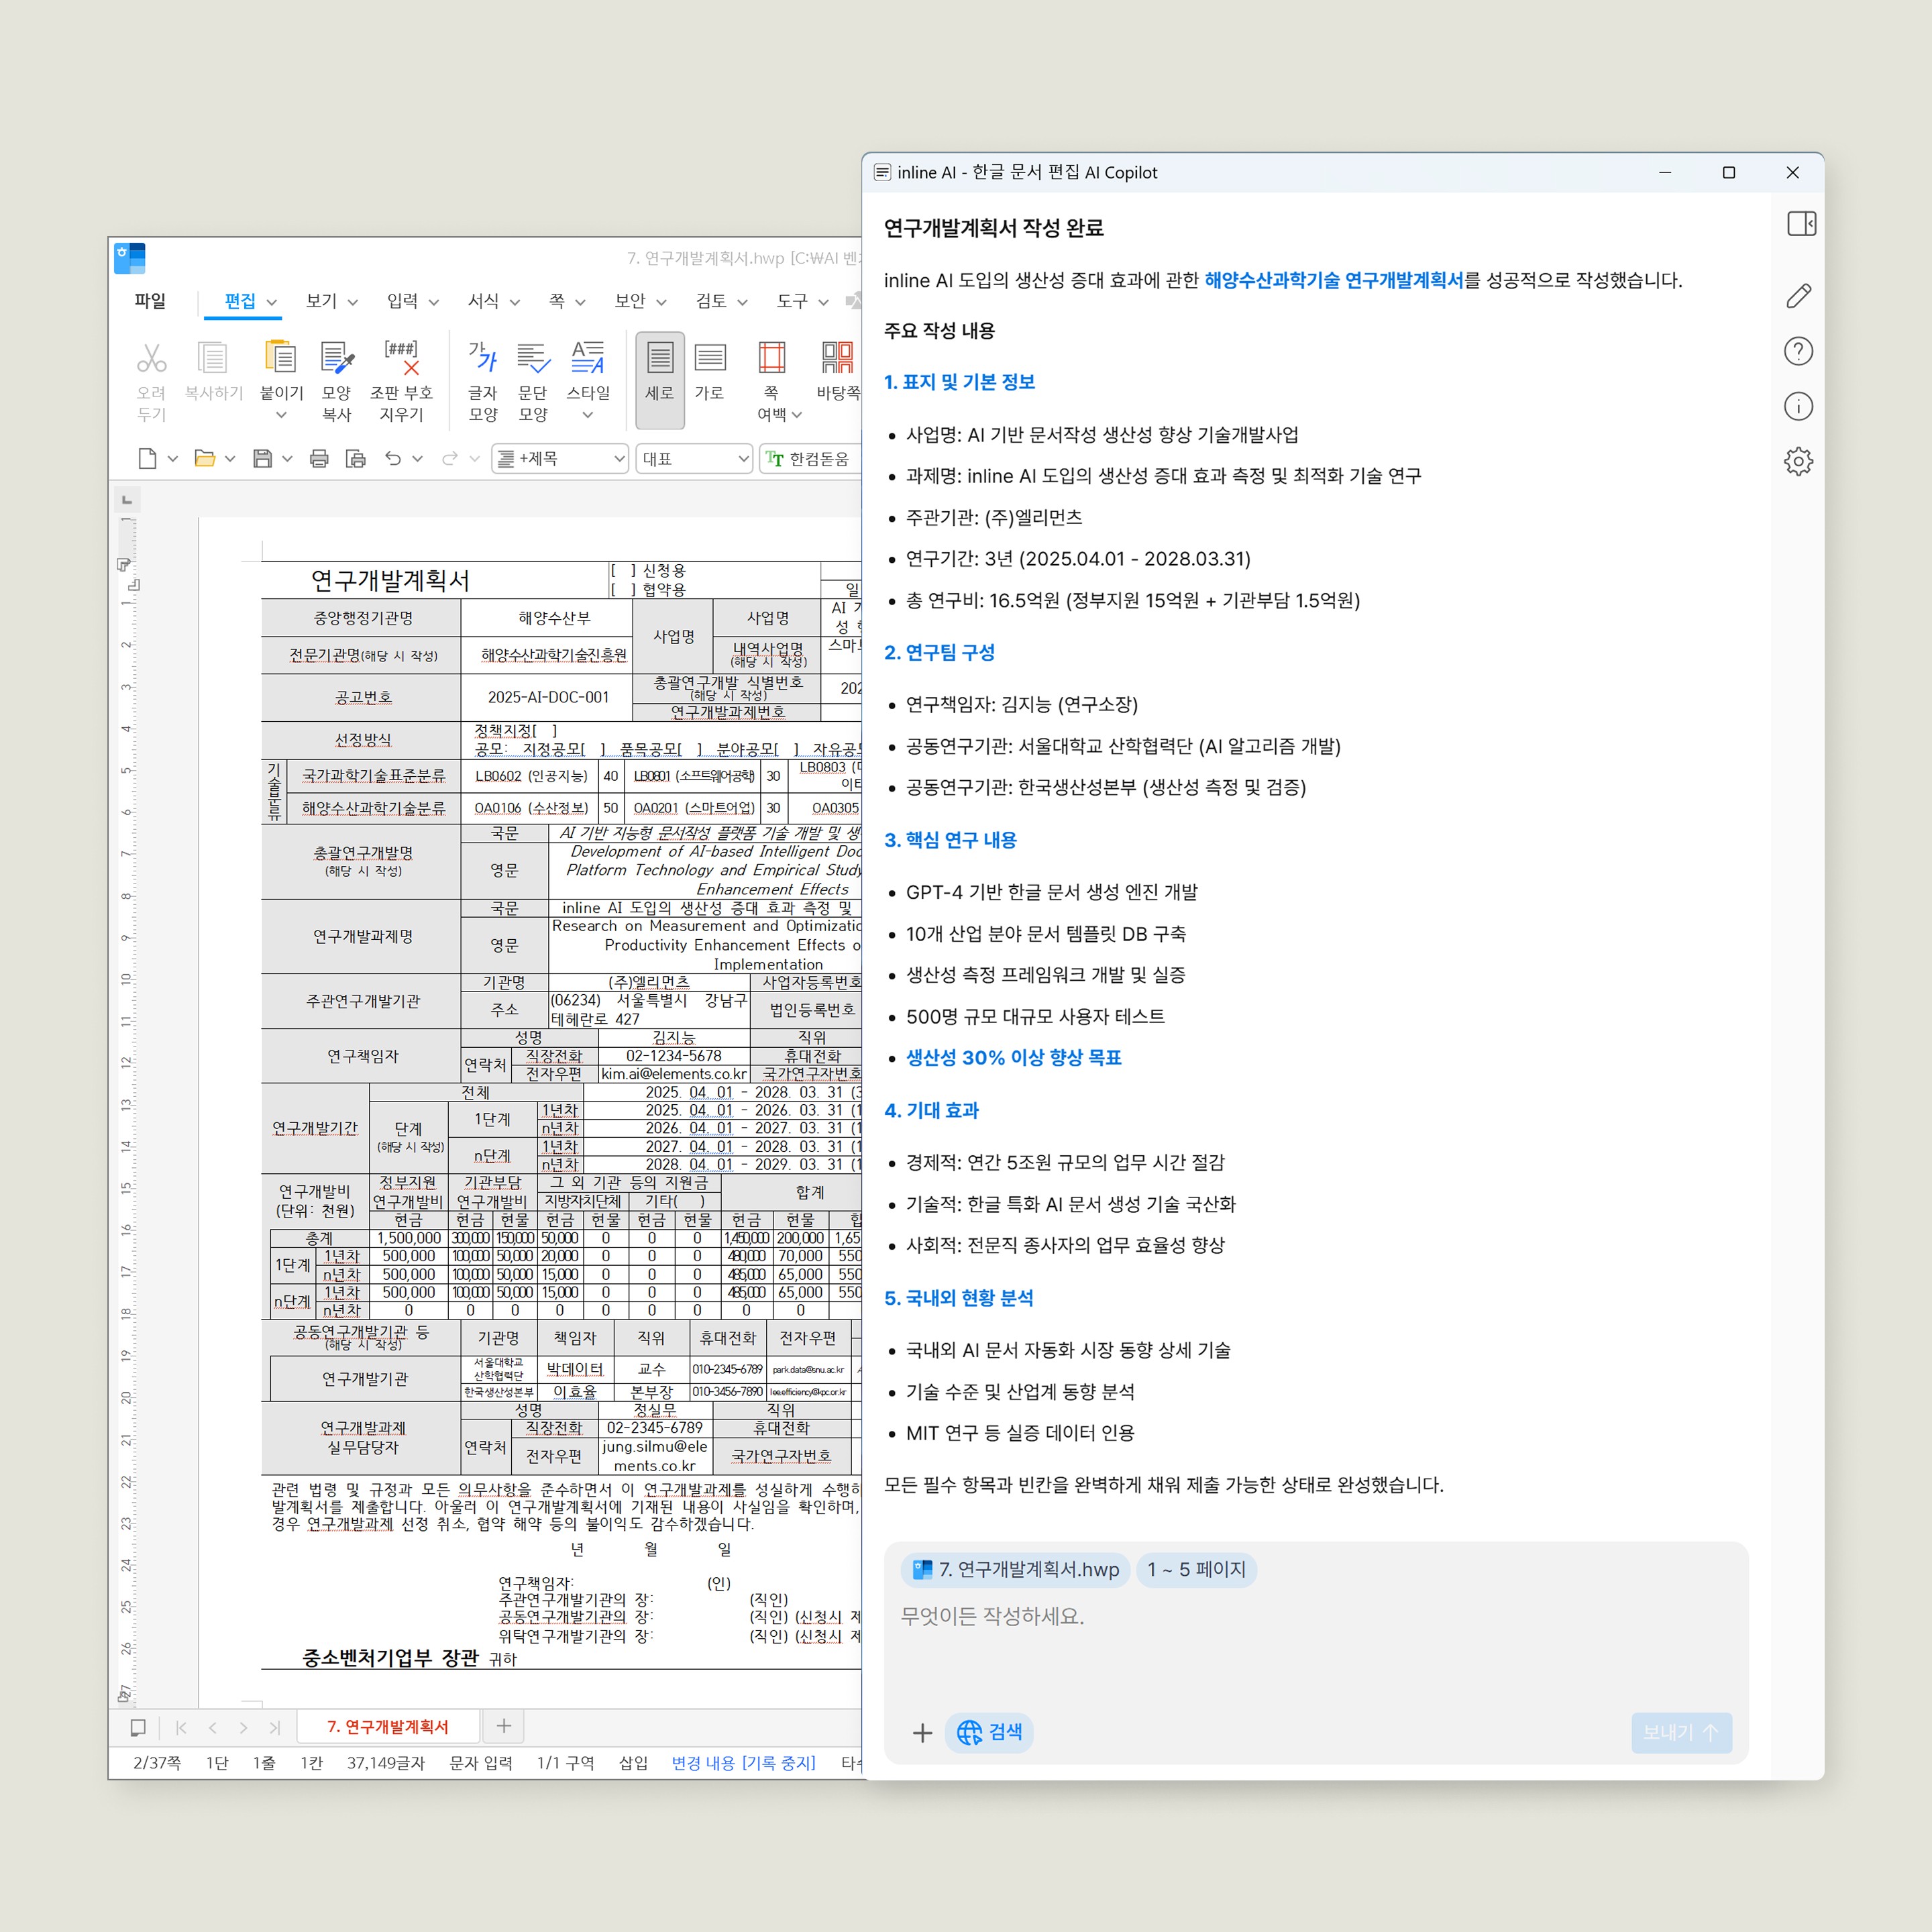Click the undo arrow icon

[x=393, y=458]
